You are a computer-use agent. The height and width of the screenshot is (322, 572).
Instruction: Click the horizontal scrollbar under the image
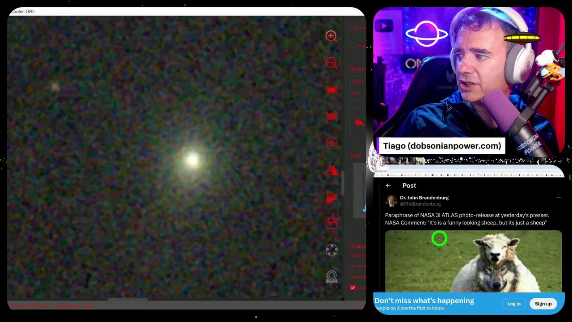pos(127,300)
